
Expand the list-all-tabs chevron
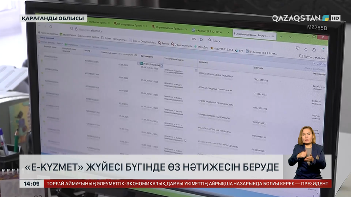pos(290,37)
